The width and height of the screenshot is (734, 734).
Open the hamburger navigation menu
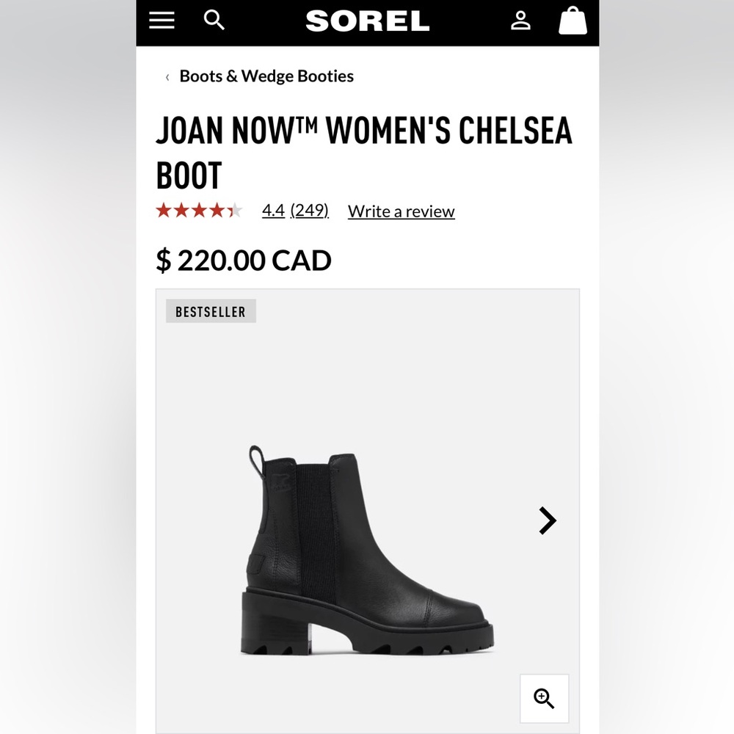tap(161, 21)
